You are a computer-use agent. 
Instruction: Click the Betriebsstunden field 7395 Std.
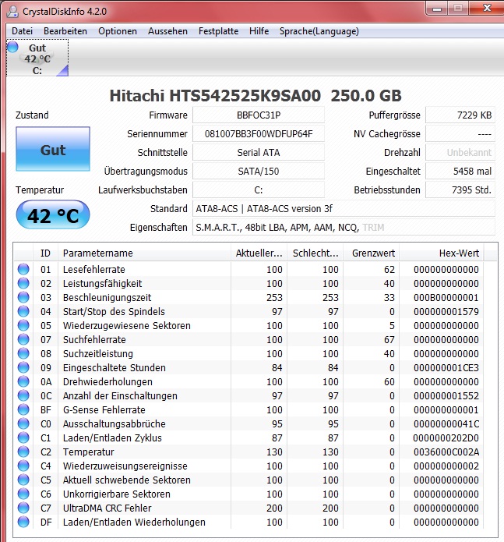click(x=460, y=190)
